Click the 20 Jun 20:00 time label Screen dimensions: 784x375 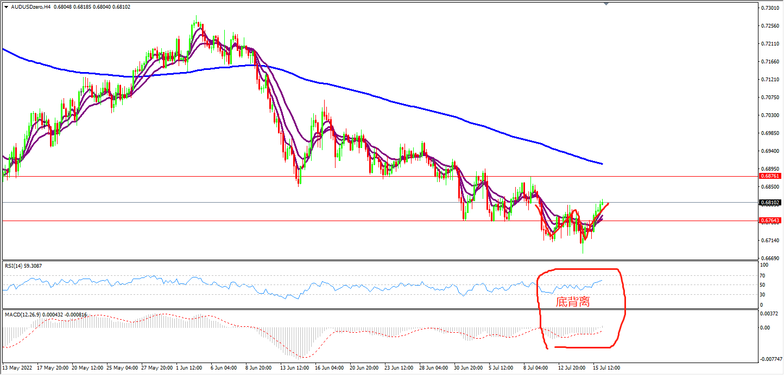click(x=363, y=368)
